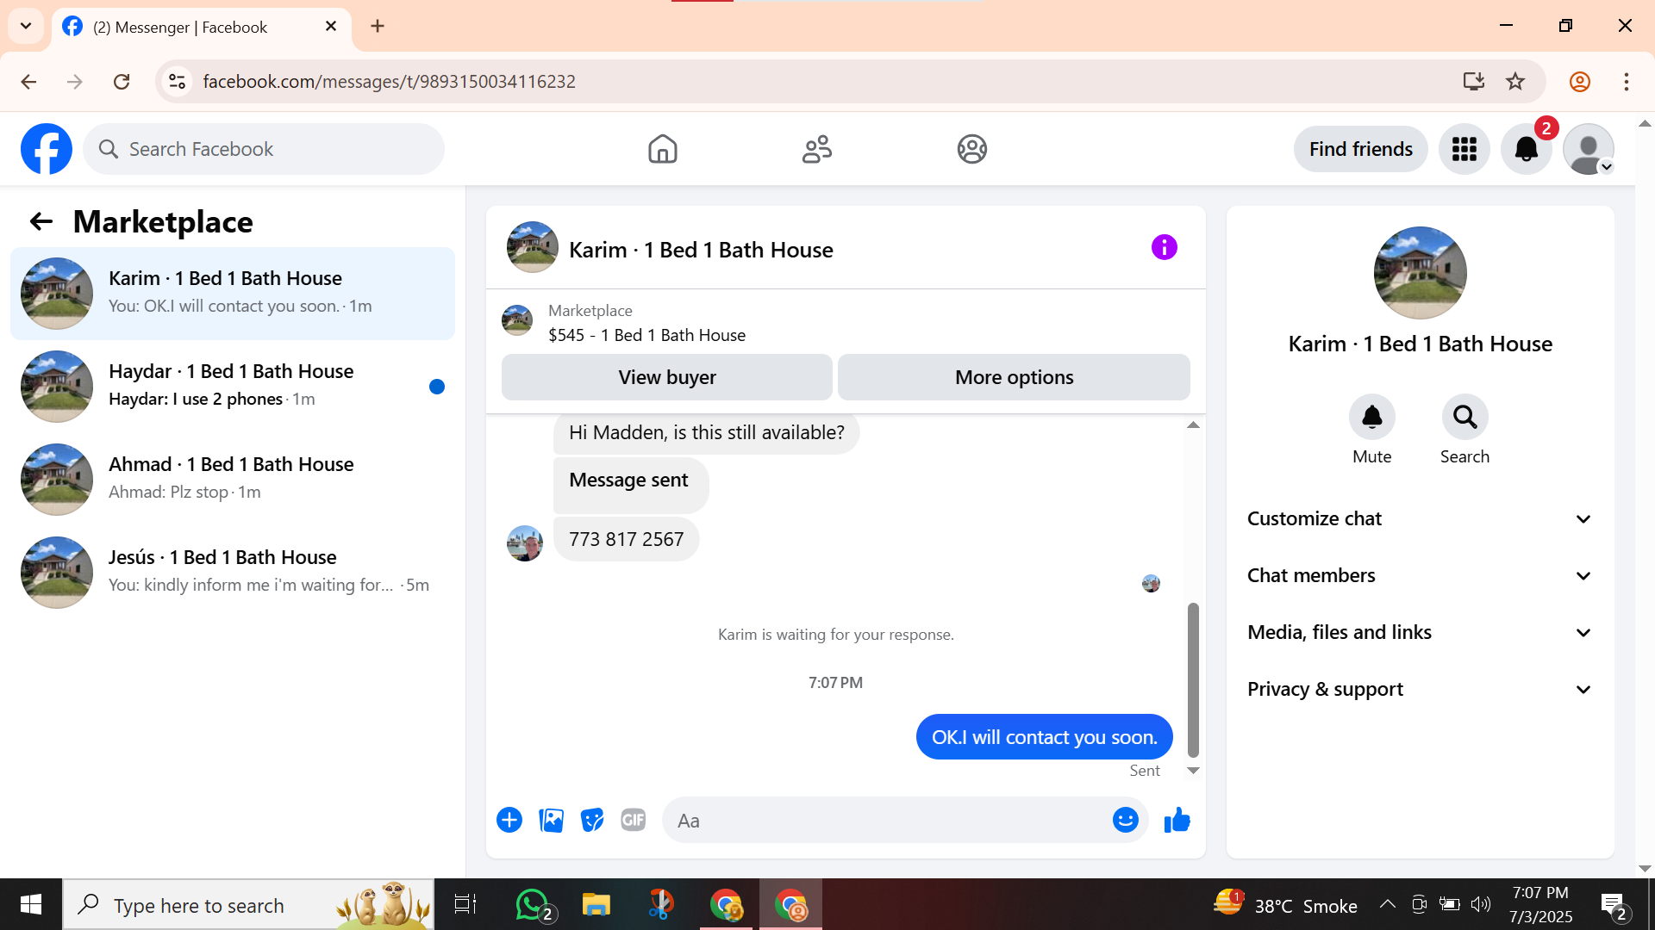The width and height of the screenshot is (1655, 930).
Task: Click the purple conversation info icon
Action: (x=1164, y=248)
